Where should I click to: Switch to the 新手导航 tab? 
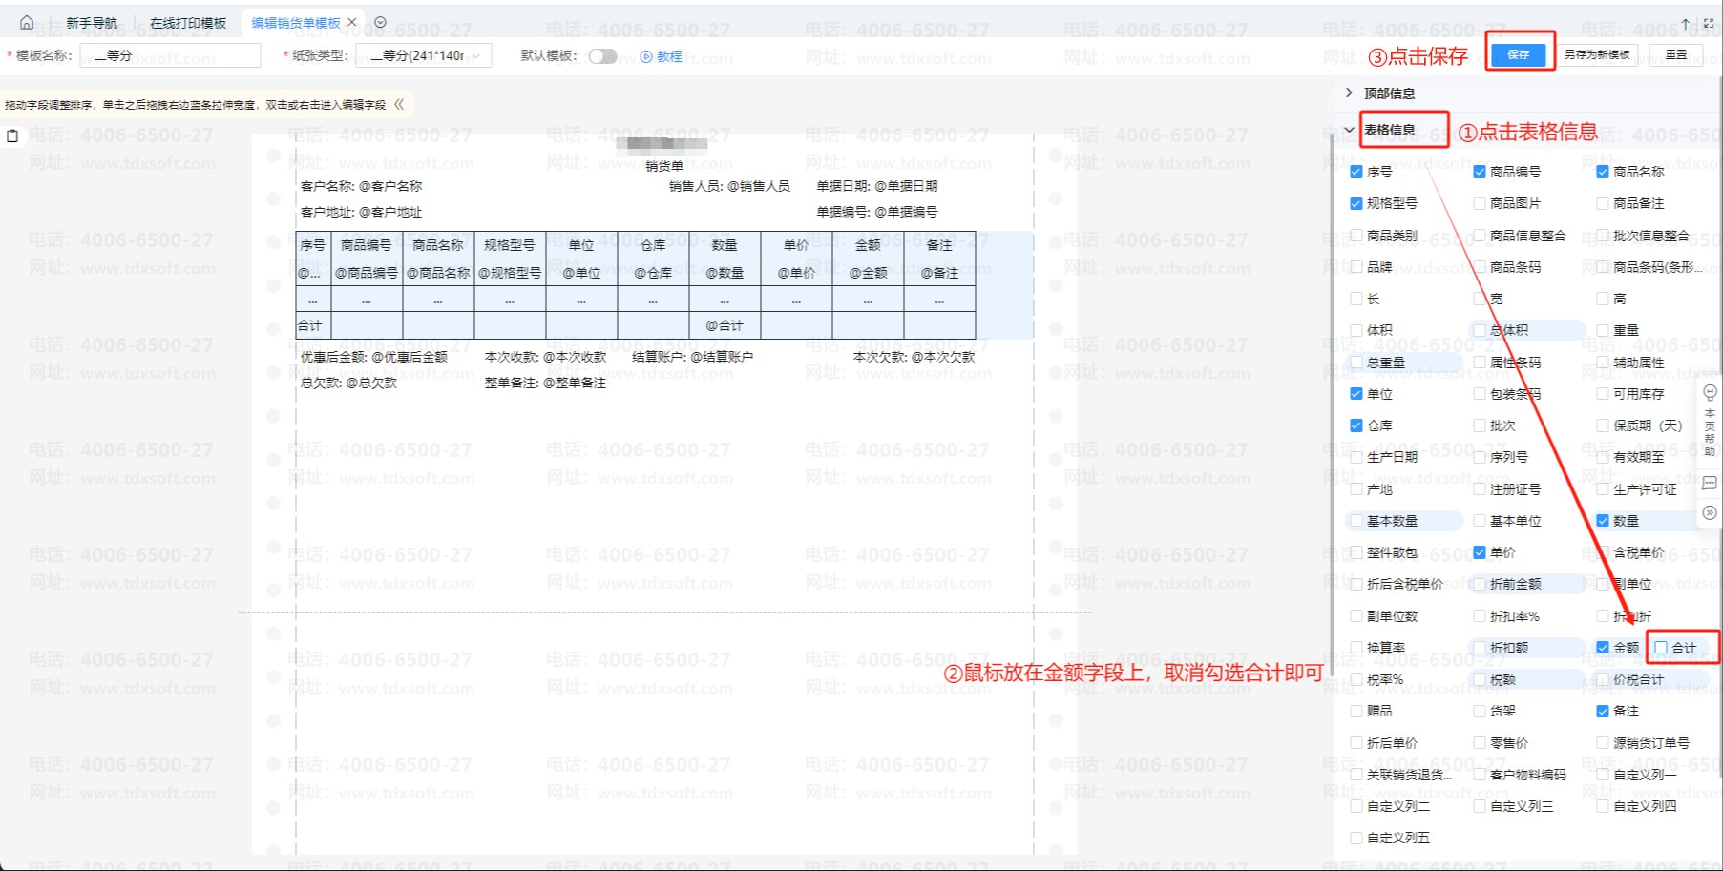[x=92, y=23]
